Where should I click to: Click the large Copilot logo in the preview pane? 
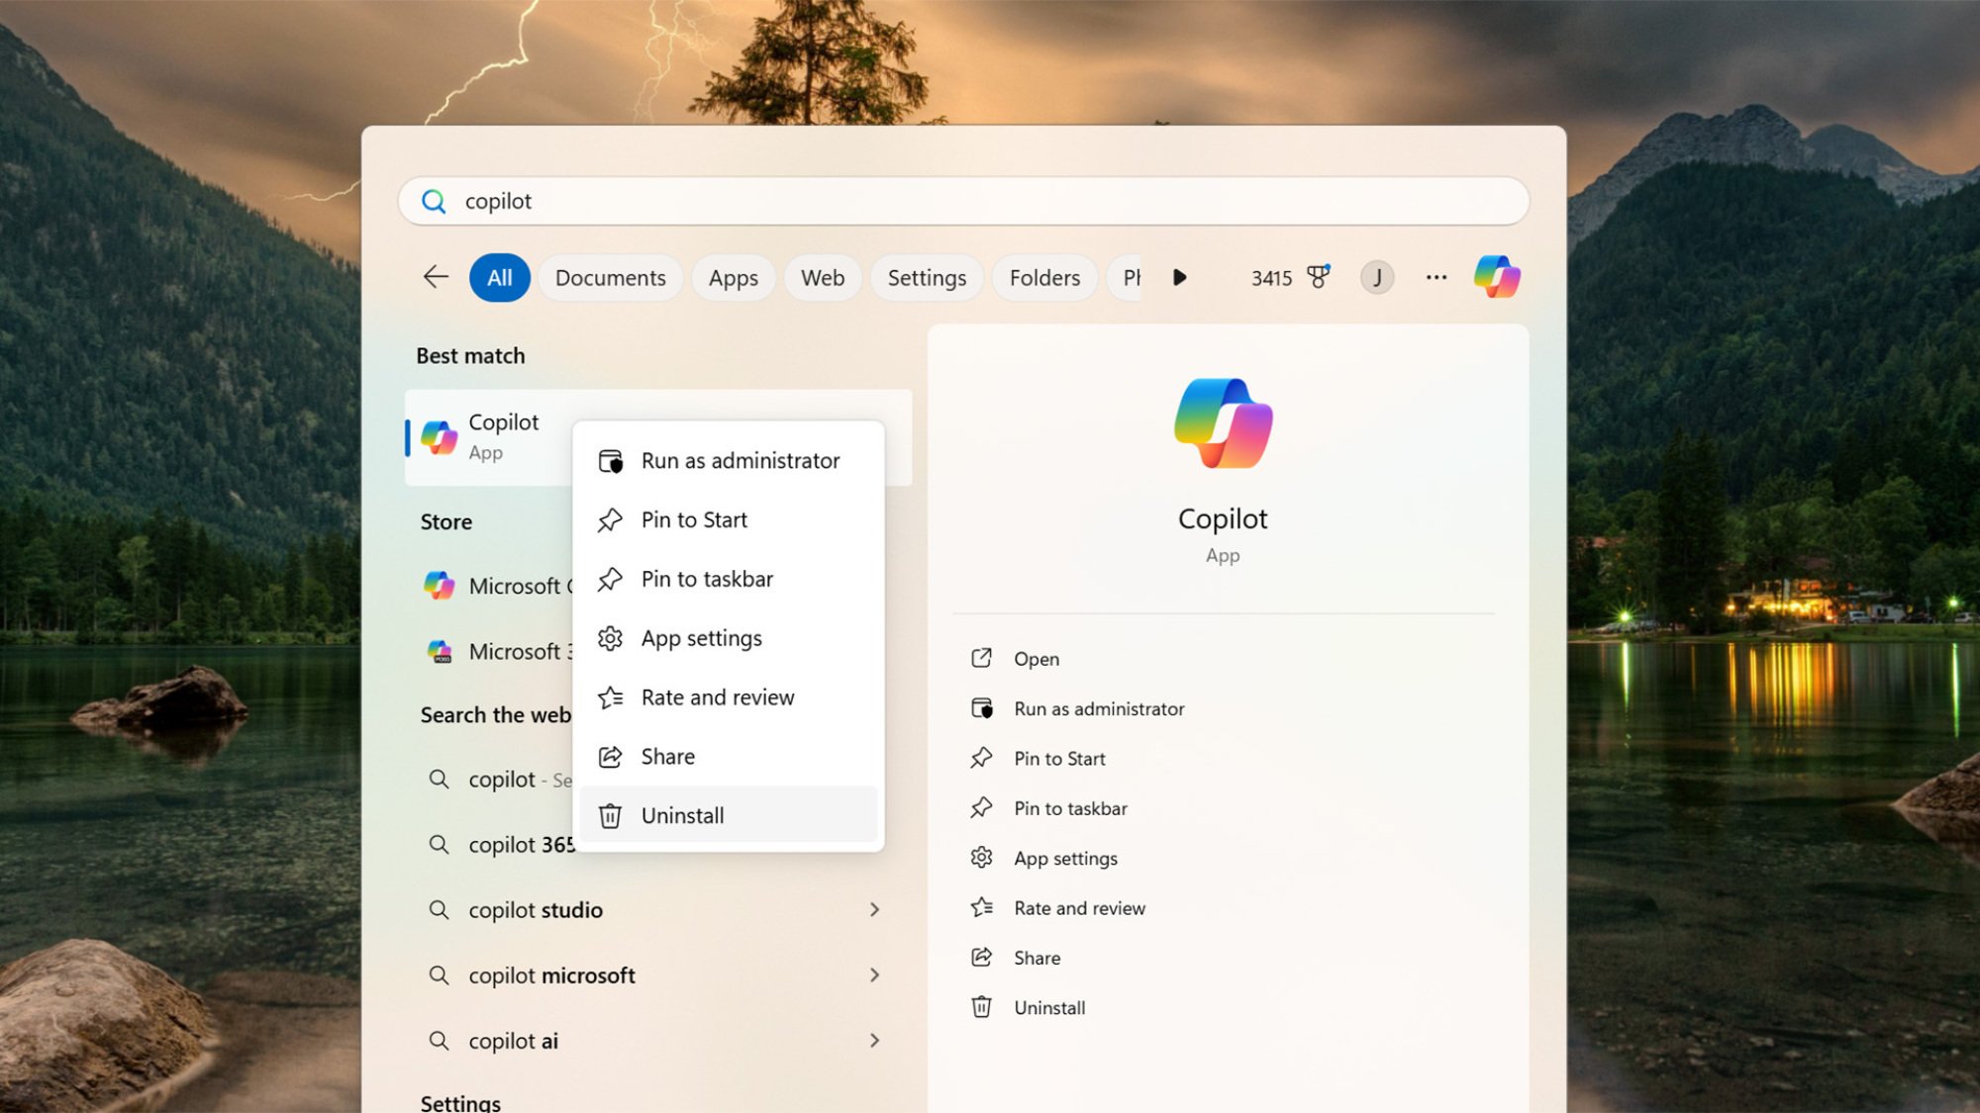click(1222, 423)
